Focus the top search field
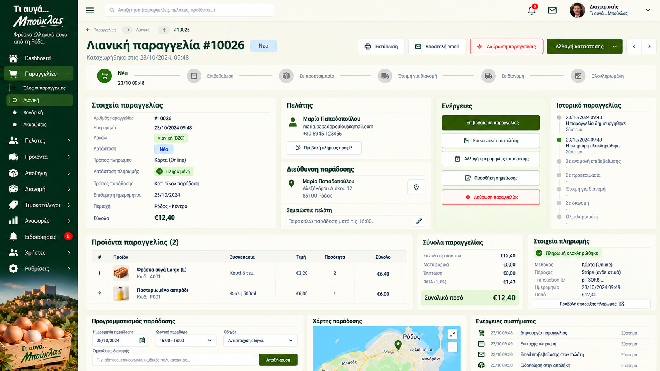This screenshot has width=660, height=371. pos(189,10)
